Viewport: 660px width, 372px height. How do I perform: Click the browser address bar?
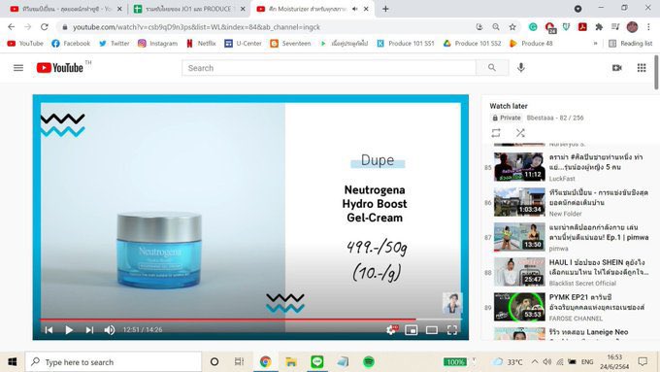click(270, 27)
